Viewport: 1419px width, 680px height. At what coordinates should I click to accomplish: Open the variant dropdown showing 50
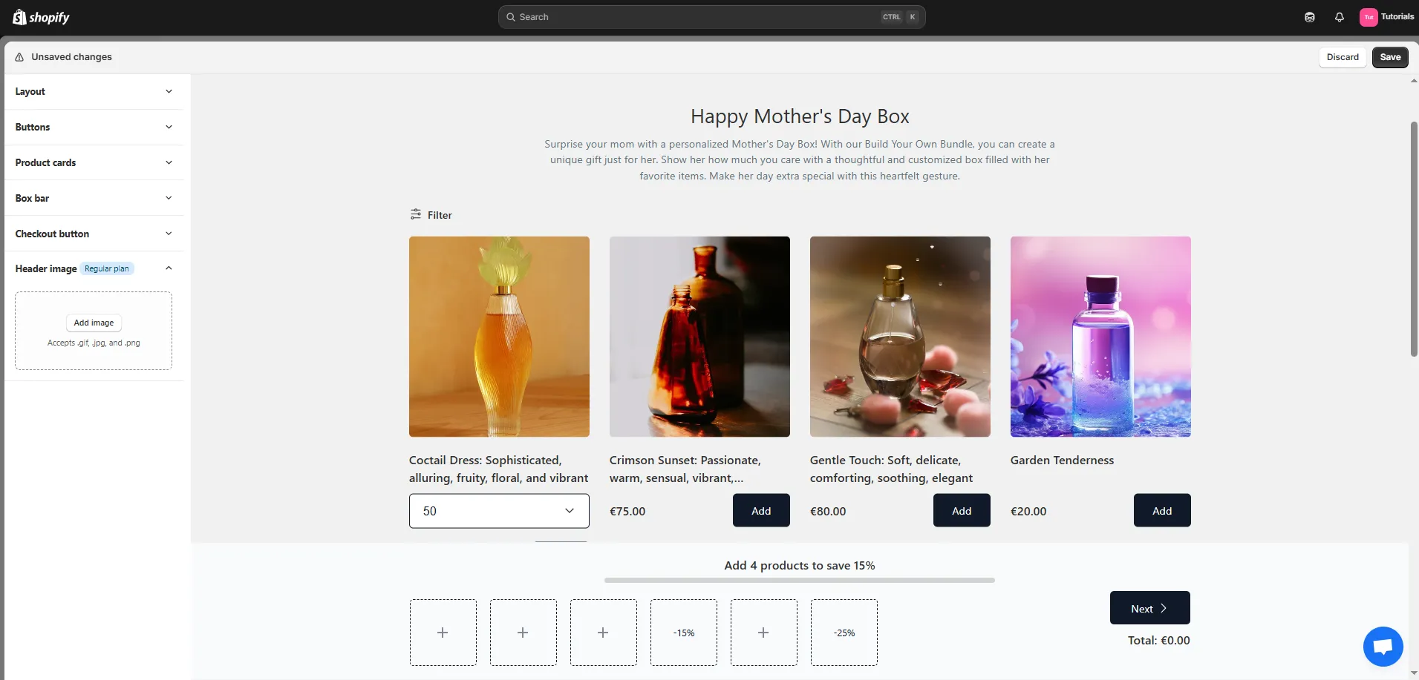(x=499, y=511)
